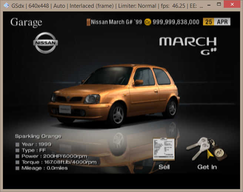Viewport: 243px width, 192px height.
Task: Click the March G# model logo
Action: pyautogui.click(x=188, y=46)
